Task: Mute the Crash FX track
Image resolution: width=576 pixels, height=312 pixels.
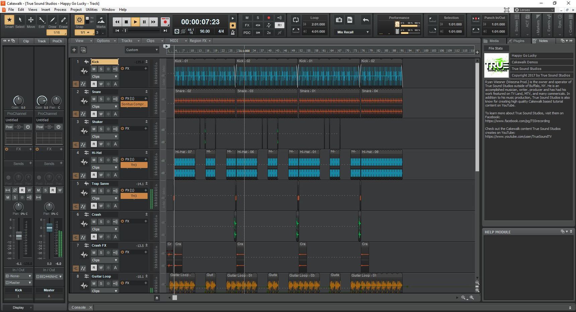Action: pyautogui.click(x=94, y=253)
